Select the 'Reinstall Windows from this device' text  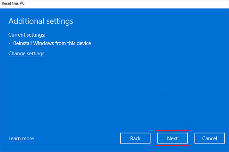coord(52,43)
